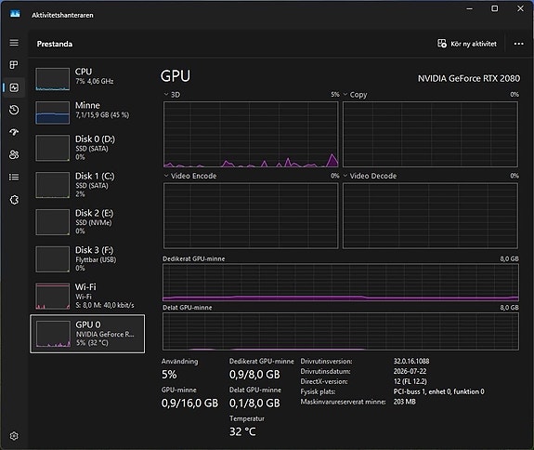Screen dimensions: 534x450
Task: Open the App history page icon
Action: tap(14, 110)
